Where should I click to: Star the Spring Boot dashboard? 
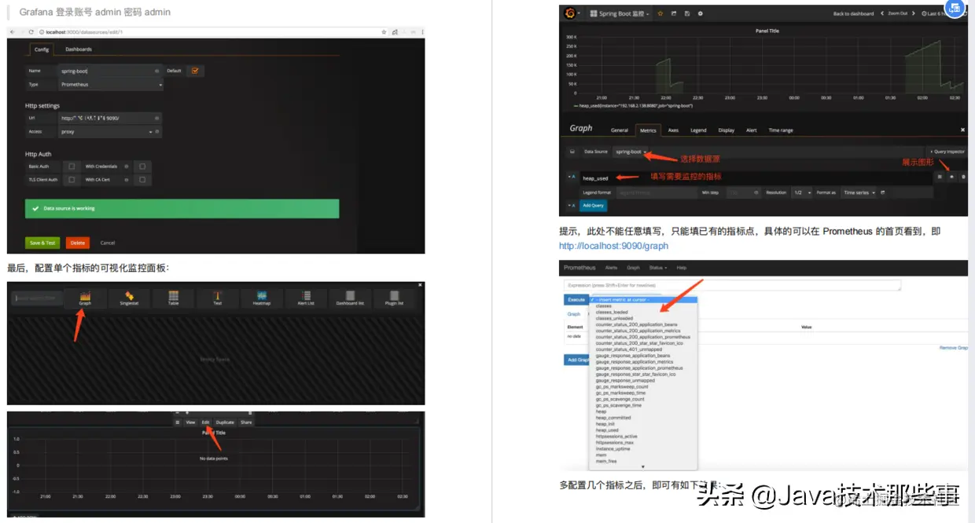click(x=660, y=13)
